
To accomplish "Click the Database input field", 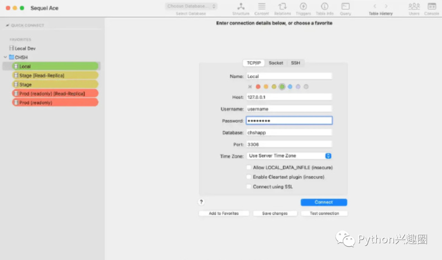I will (x=289, y=133).
